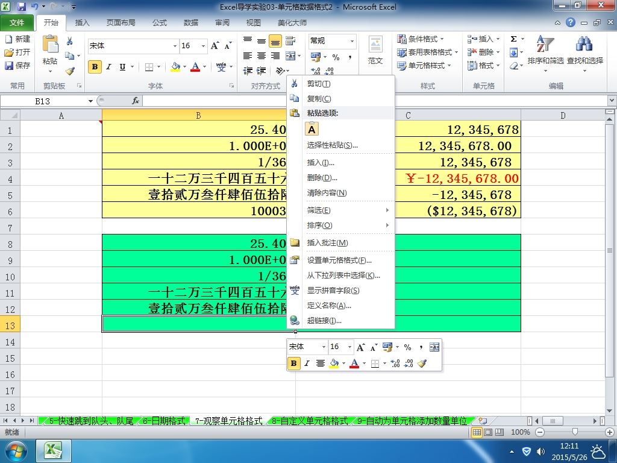Toggle Bold in the mini toolbar
The width and height of the screenshot is (617, 463).
coord(293,363)
